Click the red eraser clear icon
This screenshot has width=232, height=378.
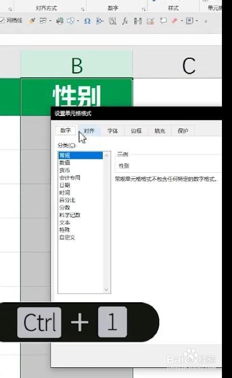pos(174,21)
